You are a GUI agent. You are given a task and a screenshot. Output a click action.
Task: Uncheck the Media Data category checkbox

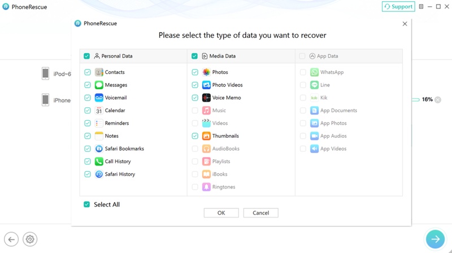click(194, 56)
